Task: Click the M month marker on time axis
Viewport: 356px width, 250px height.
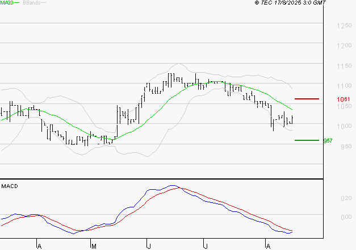Action: tap(93, 245)
